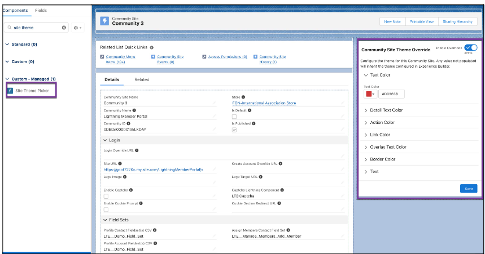The height and width of the screenshot is (254, 485).
Task: Show help for Store field
Action: point(243,97)
